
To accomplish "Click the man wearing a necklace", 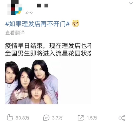I will tap(11, 81).
